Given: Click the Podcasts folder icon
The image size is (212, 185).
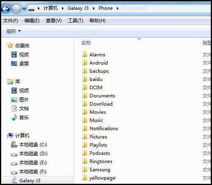Looking at the screenshot, I should pyautogui.click(x=85, y=153).
